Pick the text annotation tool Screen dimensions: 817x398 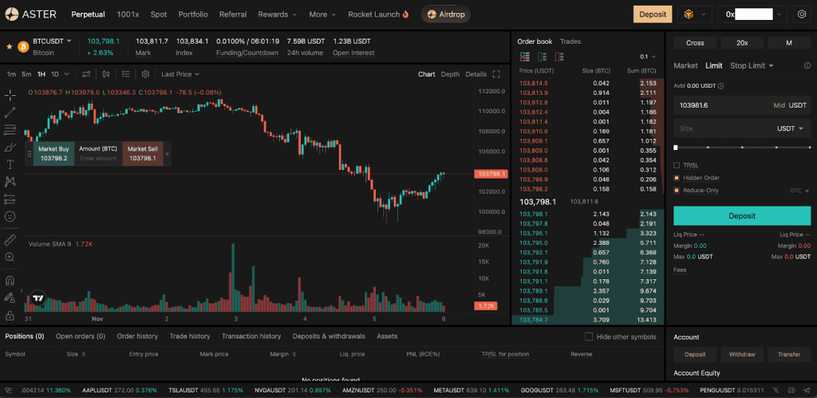pos(10,164)
